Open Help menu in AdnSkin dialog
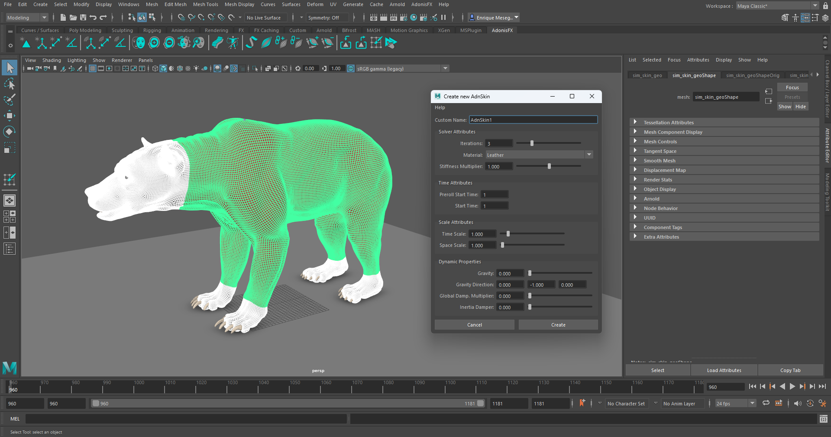The image size is (831, 437). [440, 107]
